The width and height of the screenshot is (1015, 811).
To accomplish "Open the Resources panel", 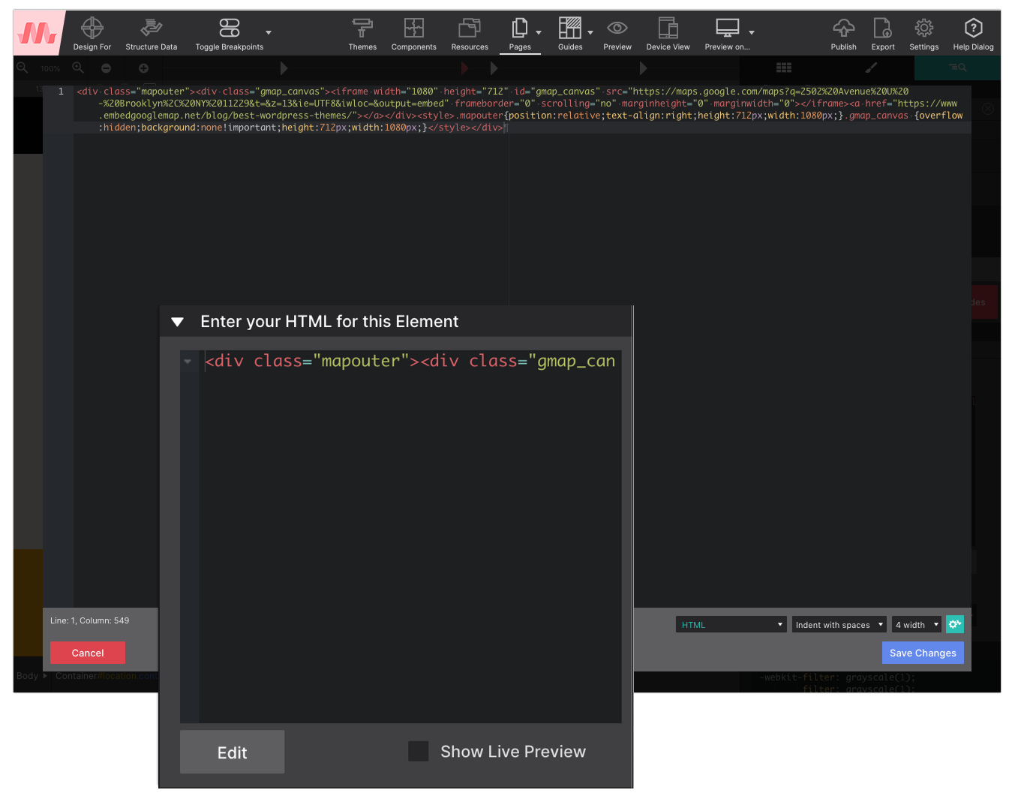I will 470,34.
